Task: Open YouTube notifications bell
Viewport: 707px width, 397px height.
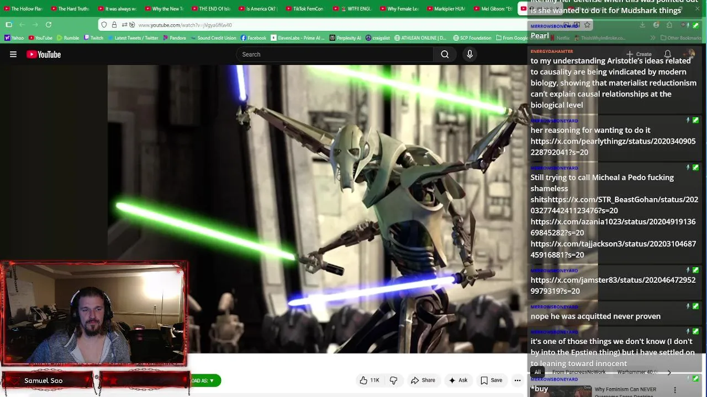Action: [668, 54]
